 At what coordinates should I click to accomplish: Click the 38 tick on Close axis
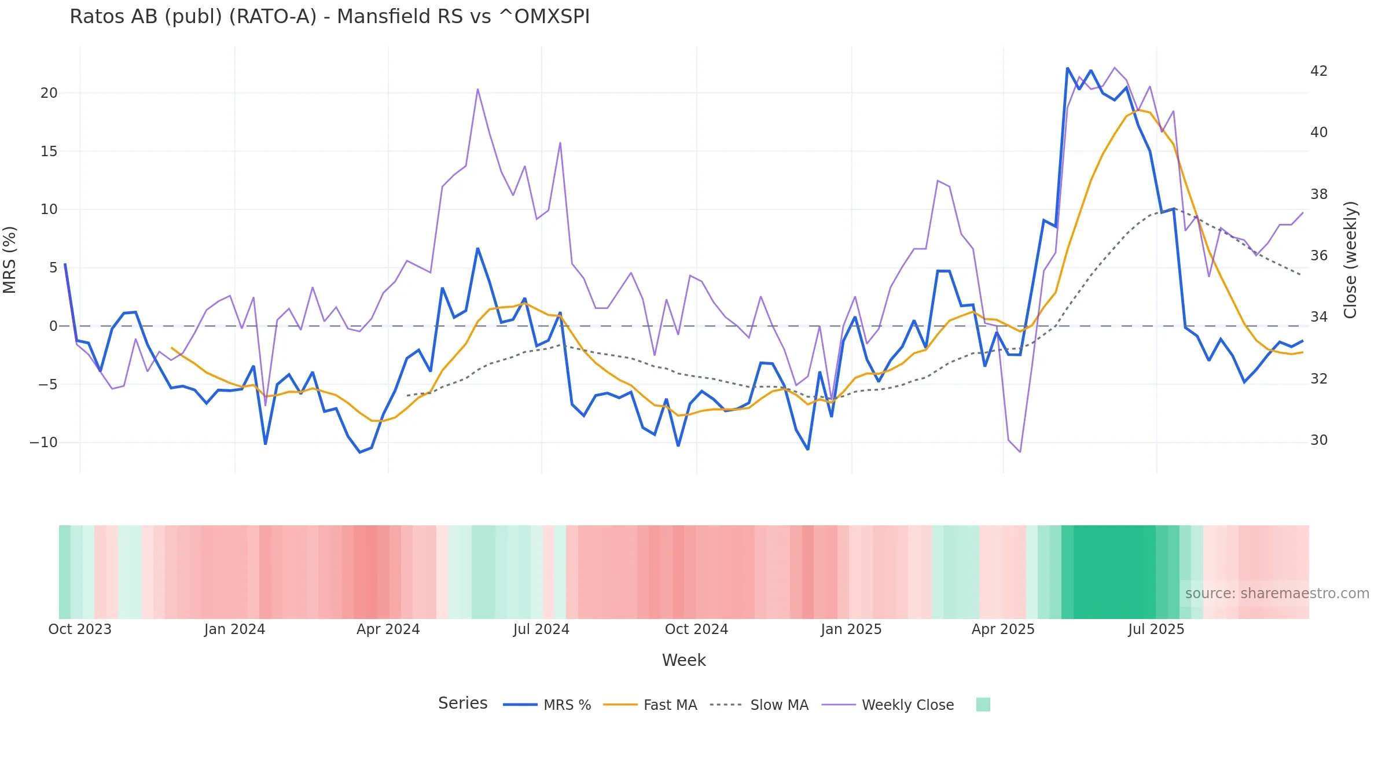[x=1319, y=194]
